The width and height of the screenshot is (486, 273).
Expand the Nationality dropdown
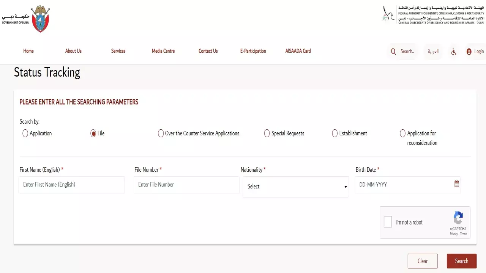click(295, 187)
